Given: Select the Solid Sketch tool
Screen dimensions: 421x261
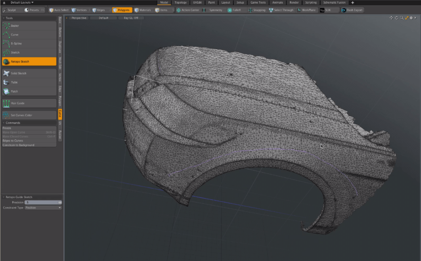Looking at the screenshot, I should point(29,73).
